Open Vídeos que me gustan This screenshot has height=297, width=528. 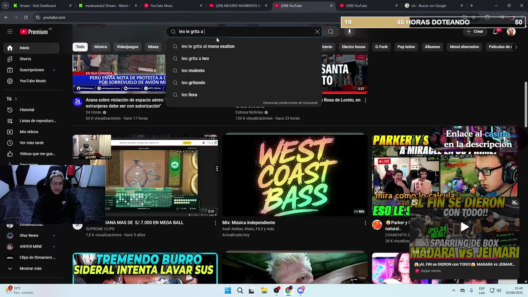point(31,154)
